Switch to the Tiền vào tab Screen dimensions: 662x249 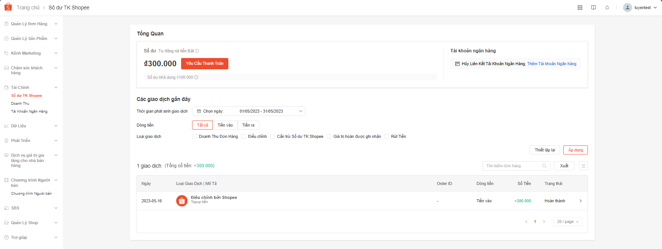click(225, 125)
